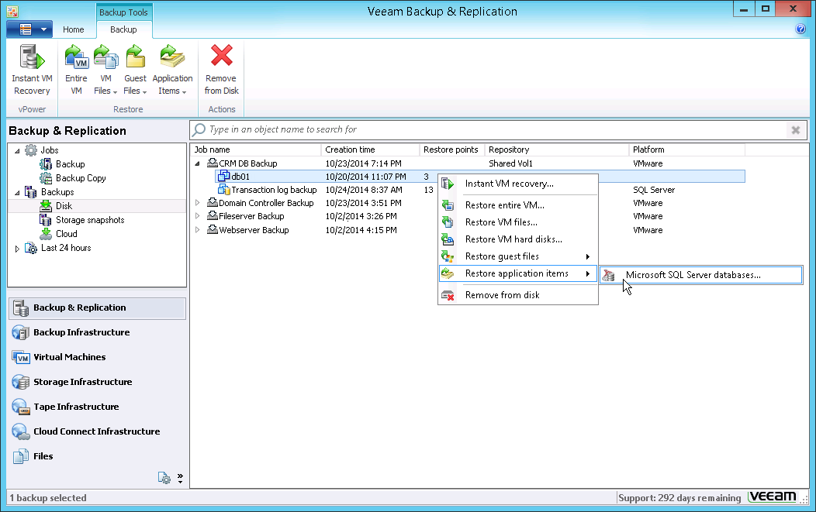Click the Backup Infrastructure pane icon
816x512 pixels.
tap(21, 332)
